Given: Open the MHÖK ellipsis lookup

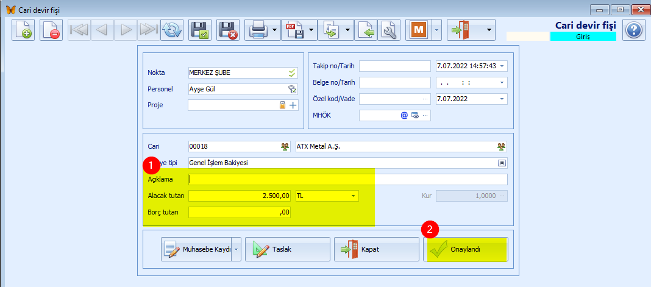Looking at the screenshot, I should coord(425,116).
